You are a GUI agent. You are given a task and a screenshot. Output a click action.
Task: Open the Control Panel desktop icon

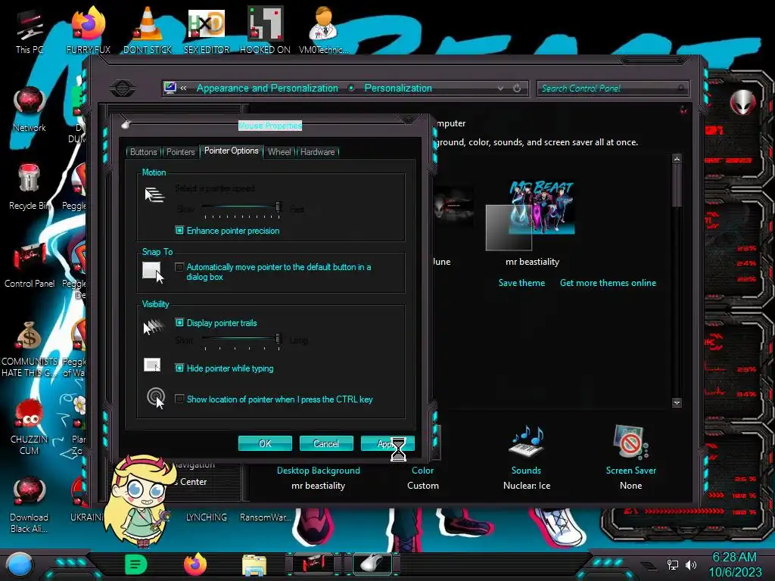30,266
